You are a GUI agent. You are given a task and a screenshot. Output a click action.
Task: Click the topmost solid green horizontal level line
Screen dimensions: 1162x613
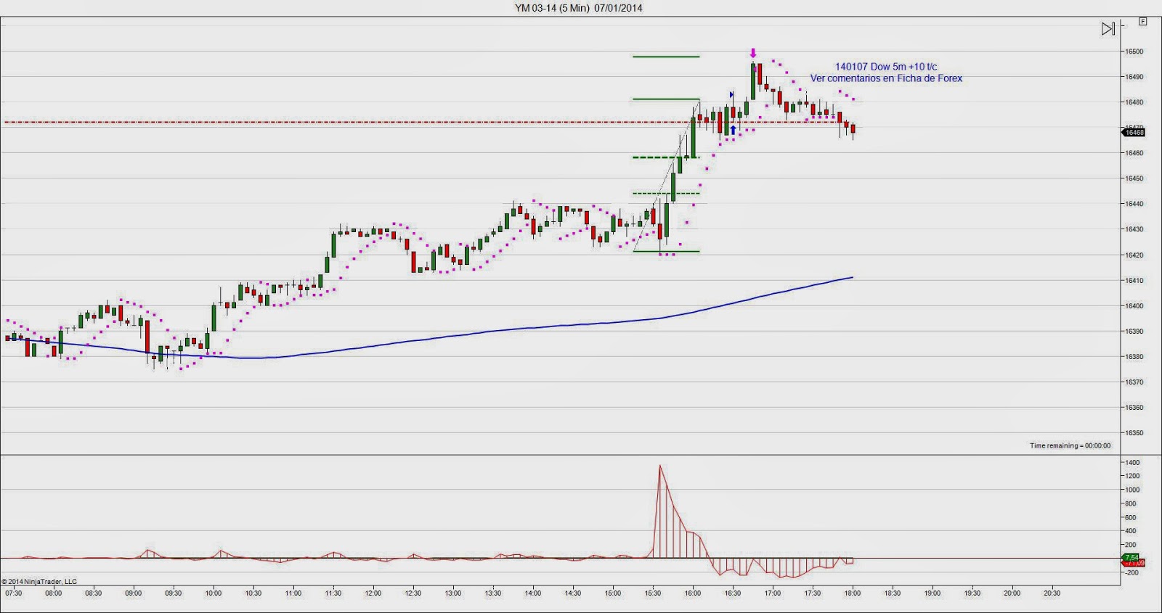(666, 57)
